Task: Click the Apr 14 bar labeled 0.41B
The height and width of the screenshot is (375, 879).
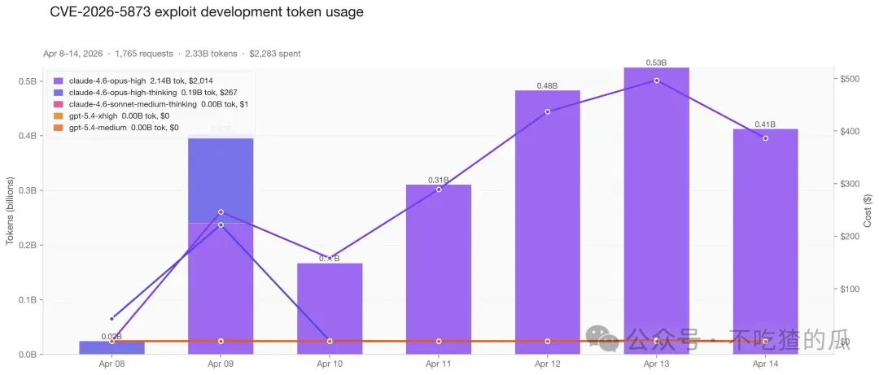Action: (765, 242)
